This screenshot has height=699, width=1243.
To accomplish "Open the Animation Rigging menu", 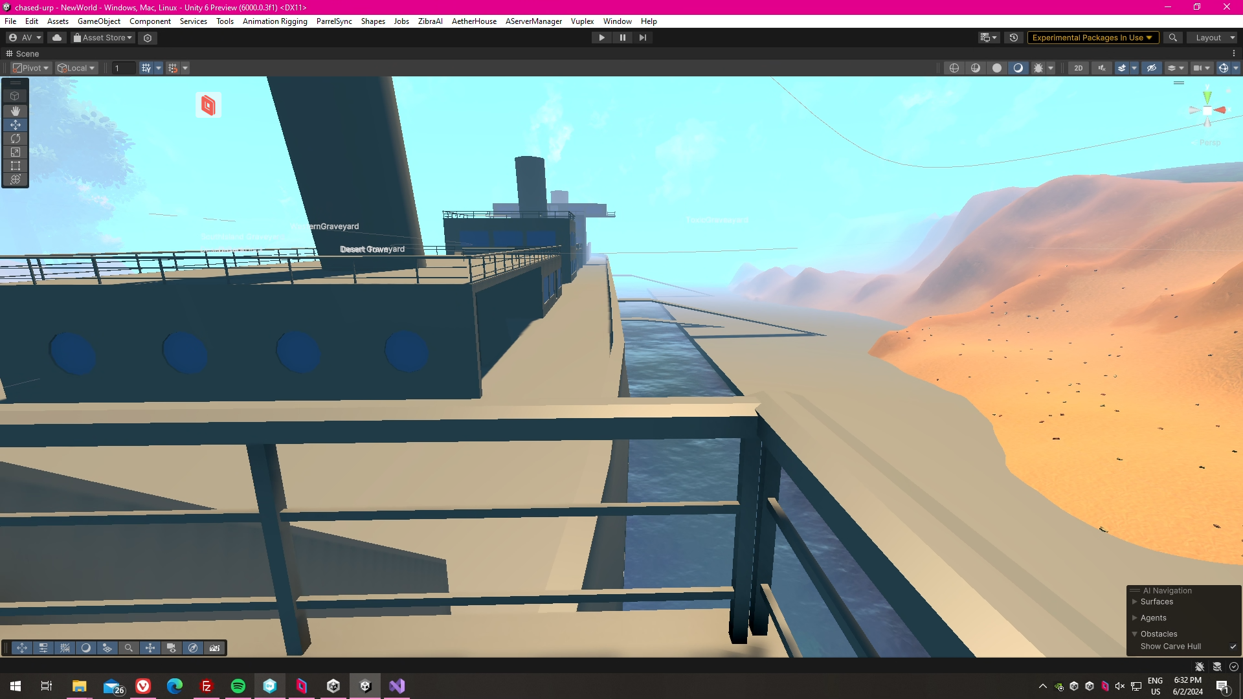I will (x=274, y=21).
